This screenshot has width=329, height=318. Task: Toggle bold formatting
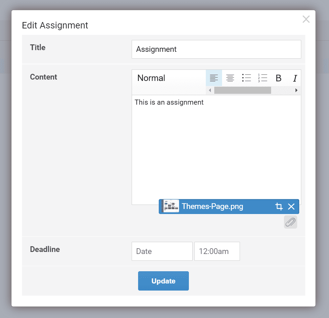coord(279,78)
